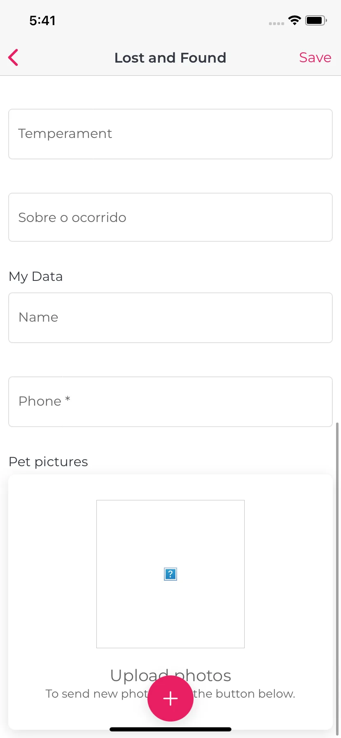Screen dimensions: 341x738
Task: Tap the 5:41 clock in status bar
Action: tap(42, 21)
